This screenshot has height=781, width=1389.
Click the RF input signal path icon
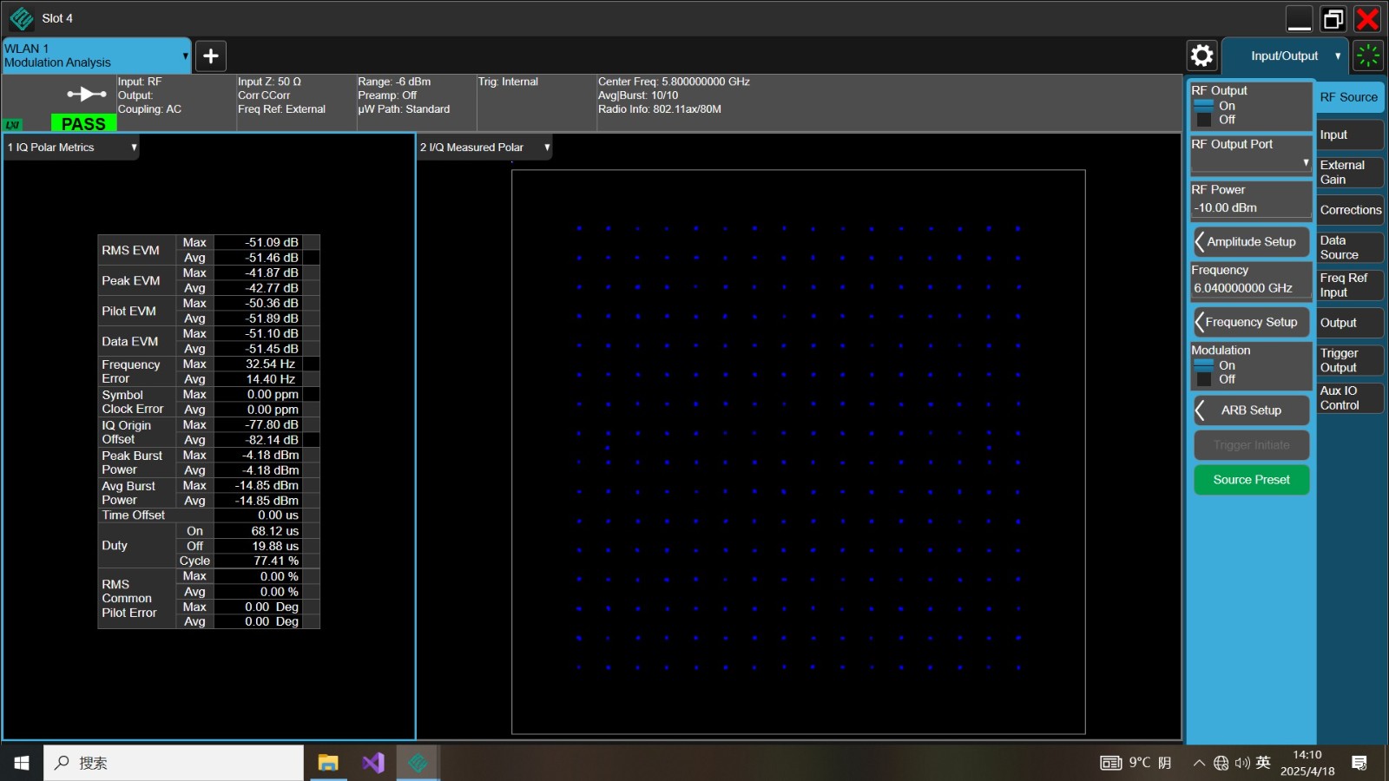[x=86, y=94]
